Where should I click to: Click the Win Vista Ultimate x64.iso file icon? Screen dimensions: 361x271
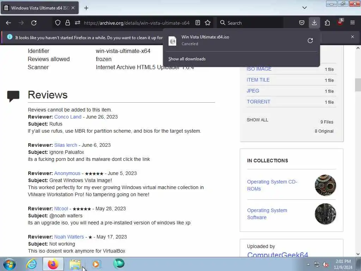[172, 41]
